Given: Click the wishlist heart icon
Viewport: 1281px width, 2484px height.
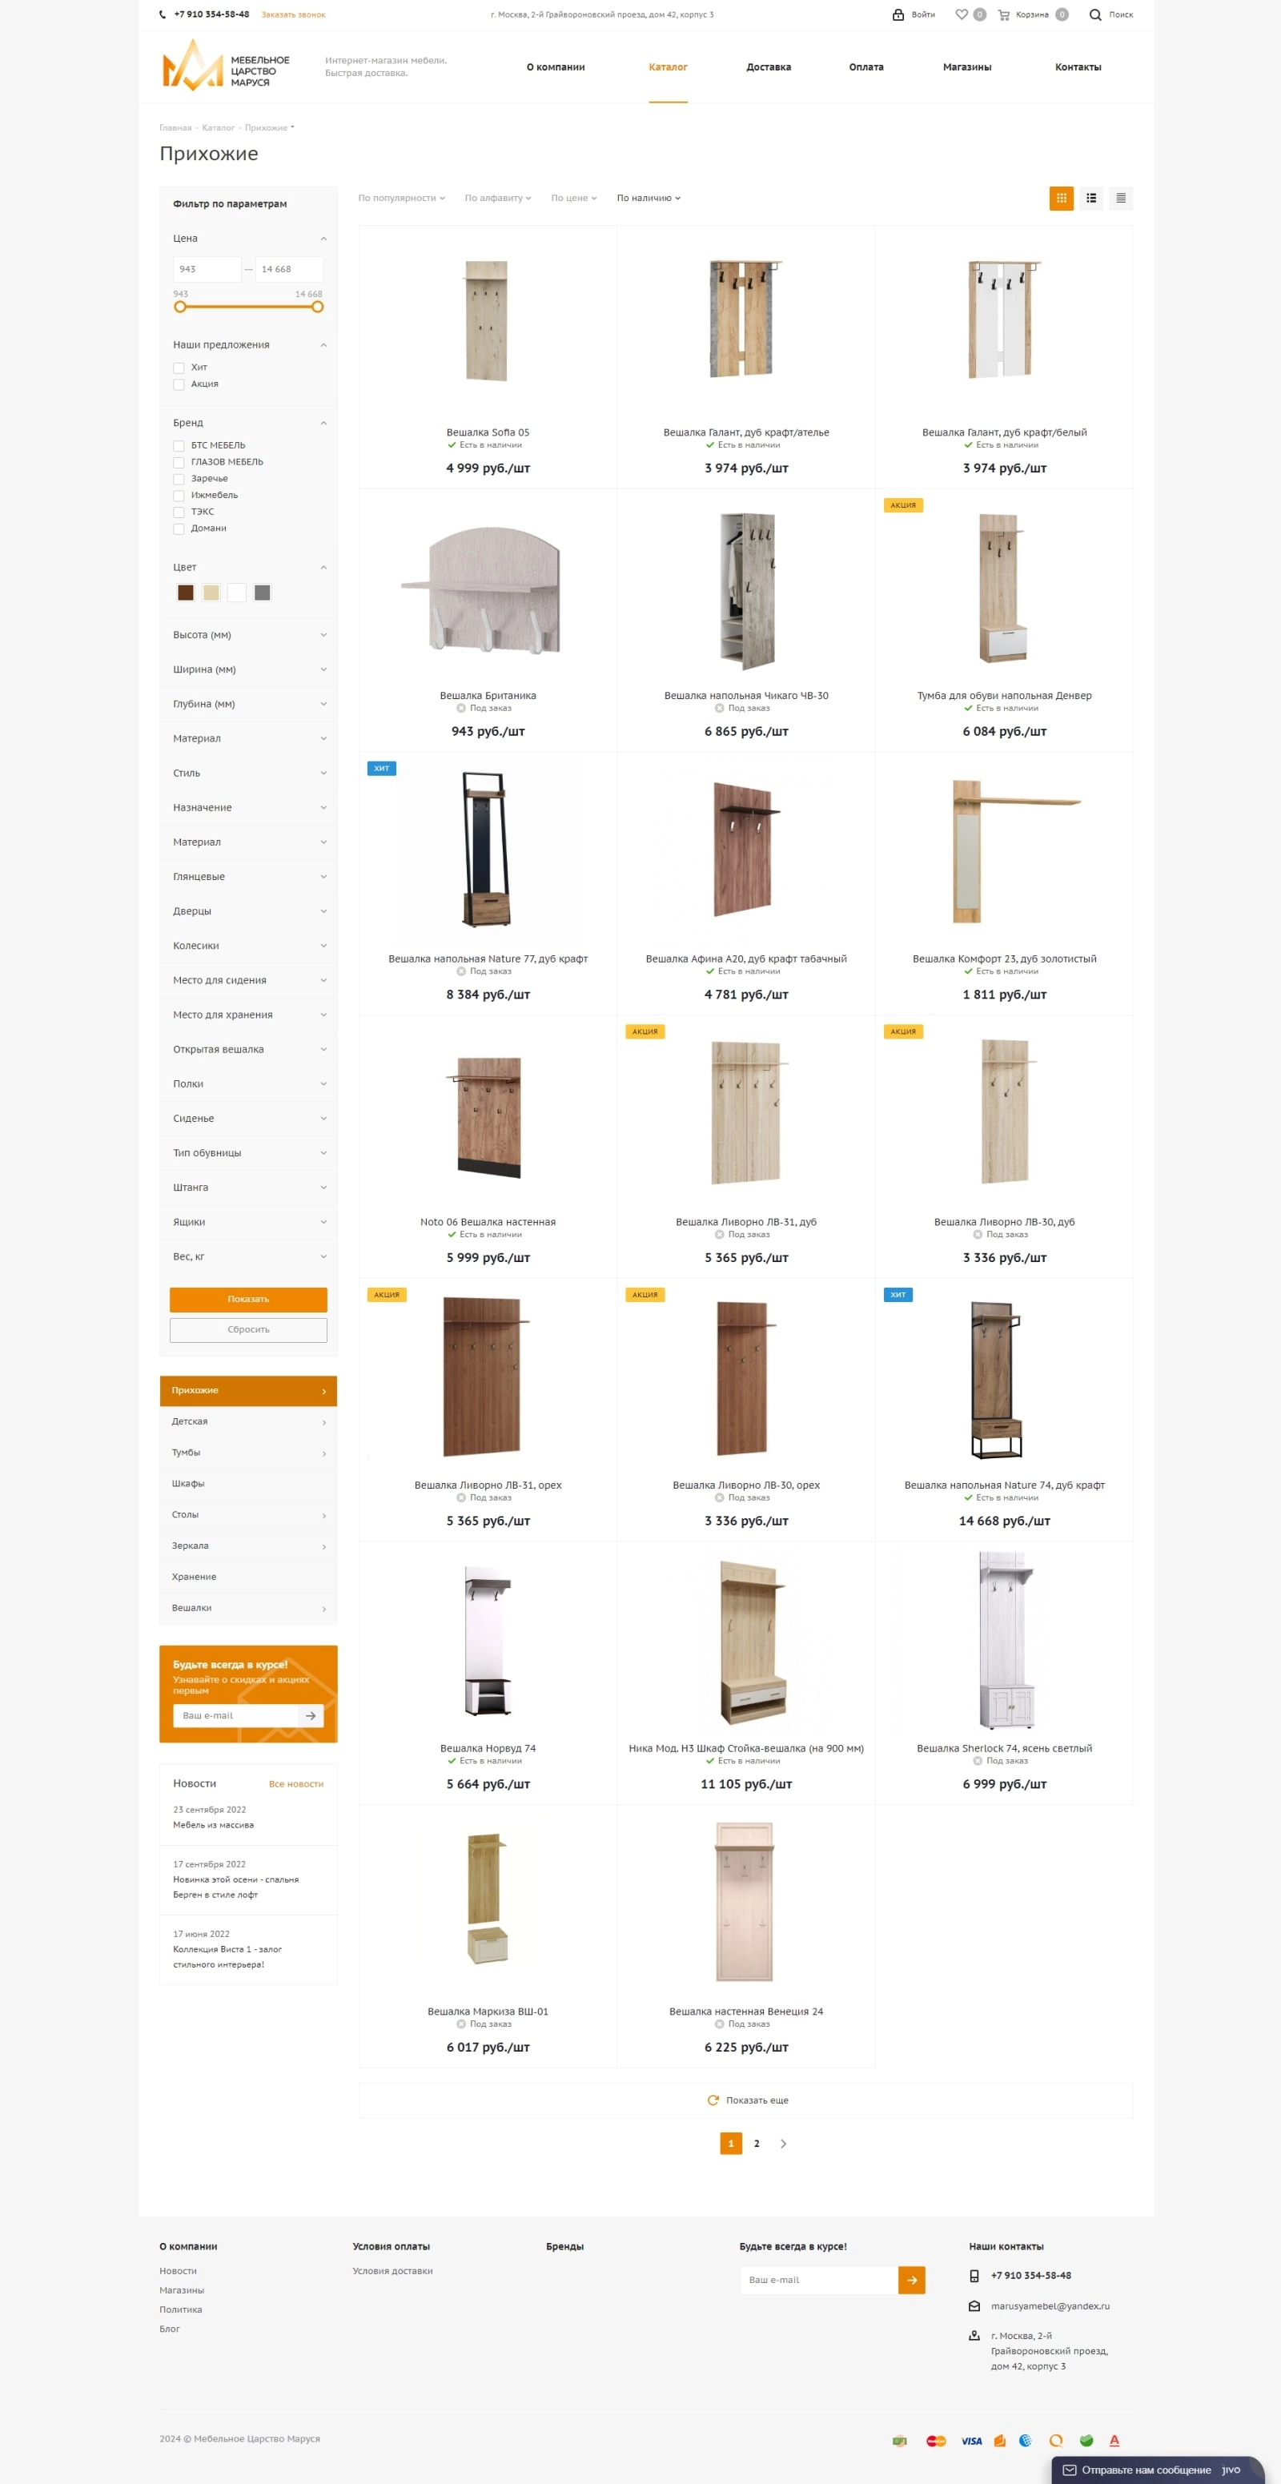Looking at the screenshot, I should click(x=961, y=14).
